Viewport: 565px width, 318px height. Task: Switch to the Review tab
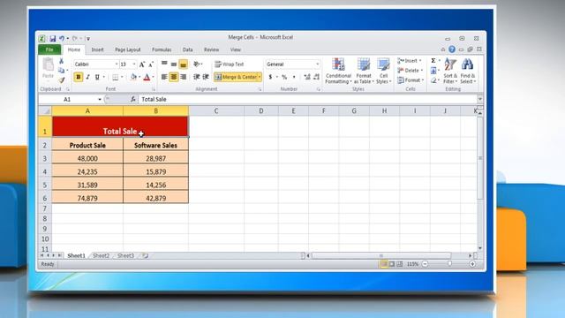tap(211, 49)
